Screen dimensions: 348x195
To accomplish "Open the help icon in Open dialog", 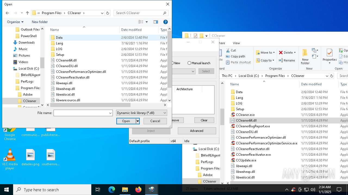I will 165,22.
